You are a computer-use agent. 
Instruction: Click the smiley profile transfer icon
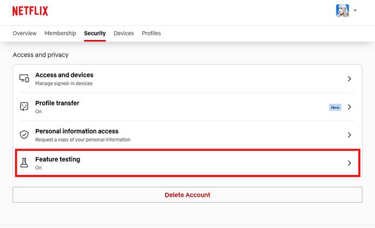(x=24, y=106)
